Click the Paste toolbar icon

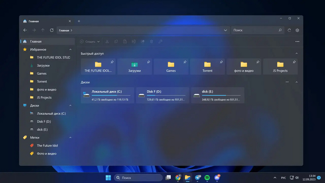pos(125,42)
